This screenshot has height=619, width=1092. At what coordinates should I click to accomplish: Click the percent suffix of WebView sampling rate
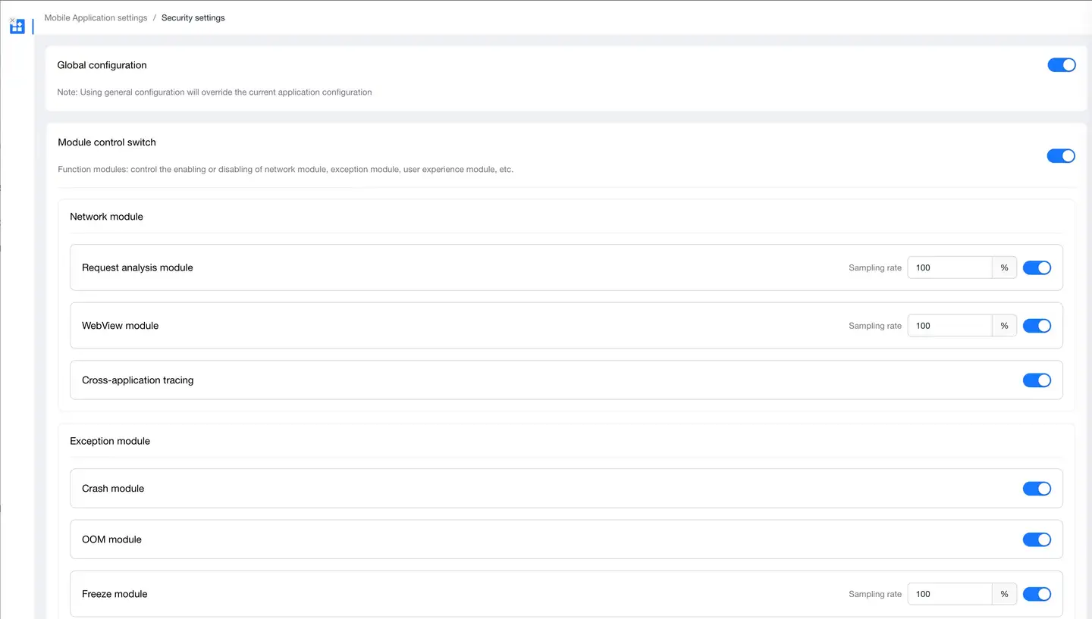pyautogui.click(x=1004, y=326)
